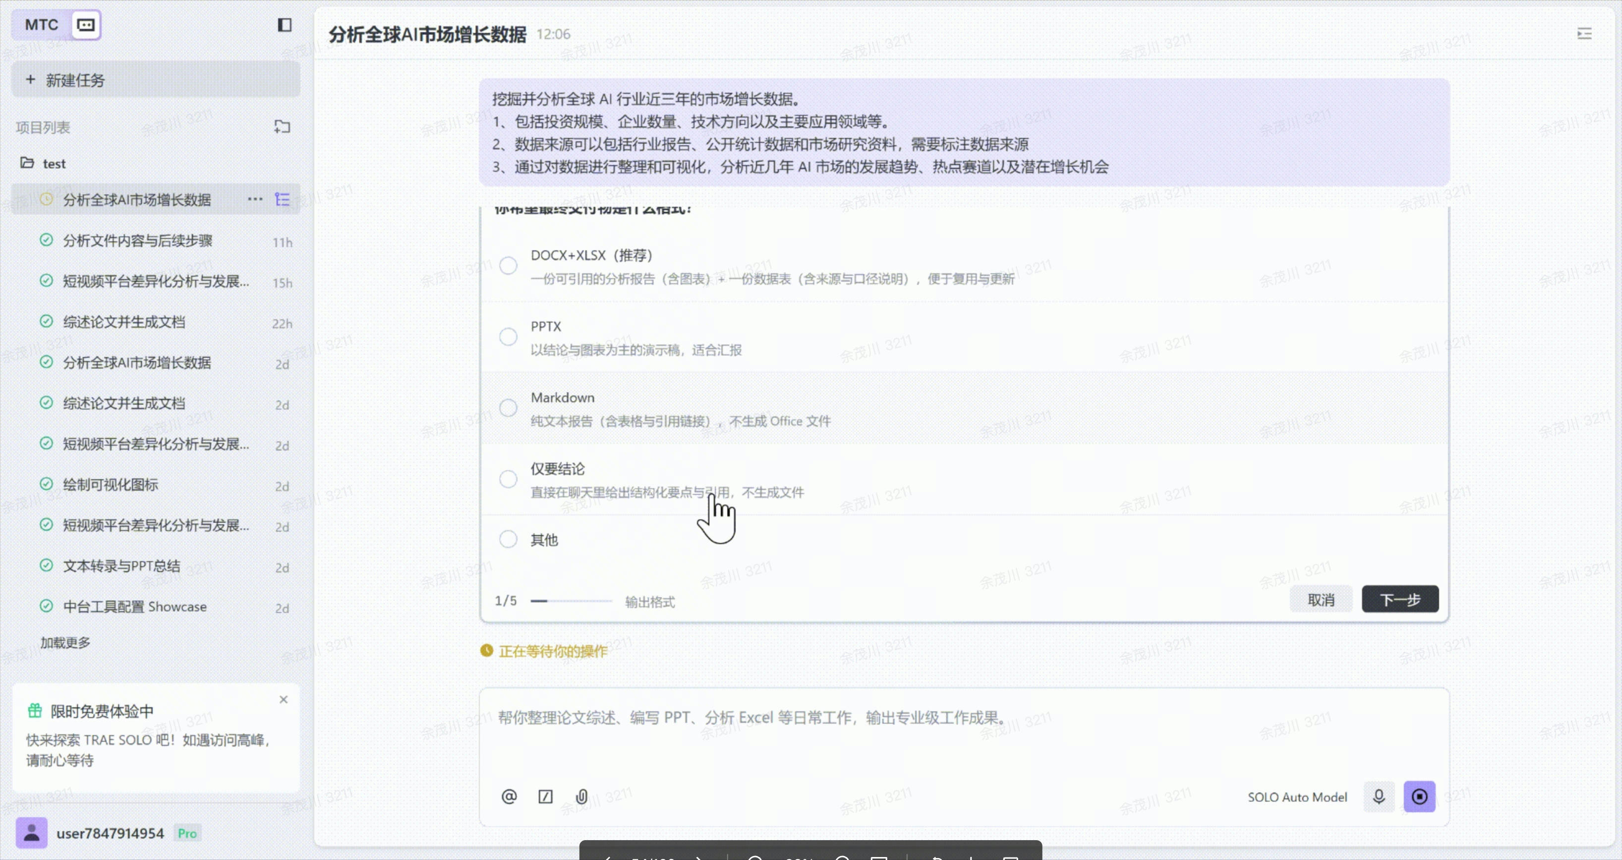Open the top-right conversation panel icon
Screen dimensions: 1622x860
[1584, 33]
